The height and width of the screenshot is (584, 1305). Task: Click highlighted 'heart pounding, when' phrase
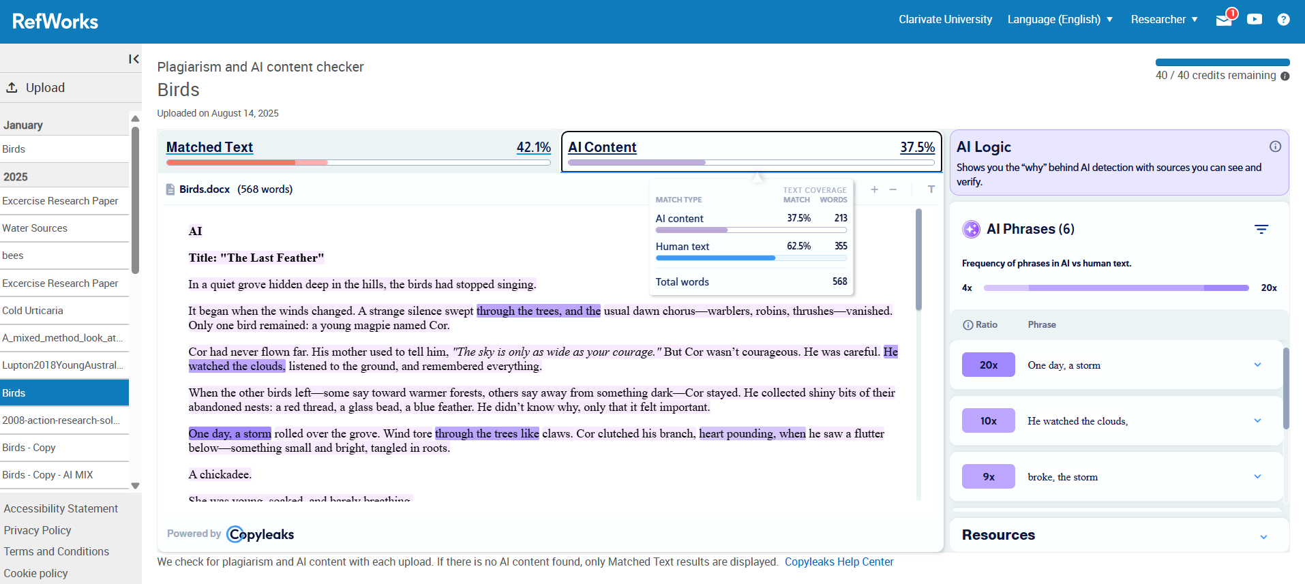[x=752, y=433]
